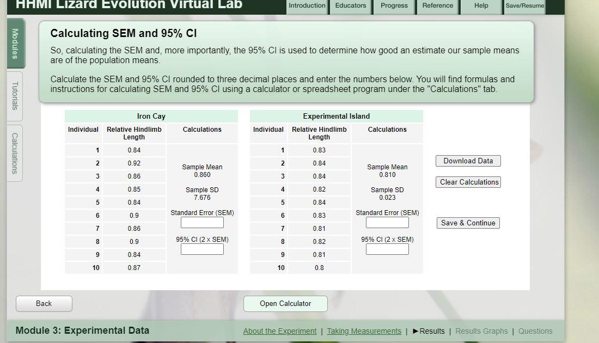Click Save/Resume in the top bar
This screenshot has height=343, width=599.
tap(524, 6)
